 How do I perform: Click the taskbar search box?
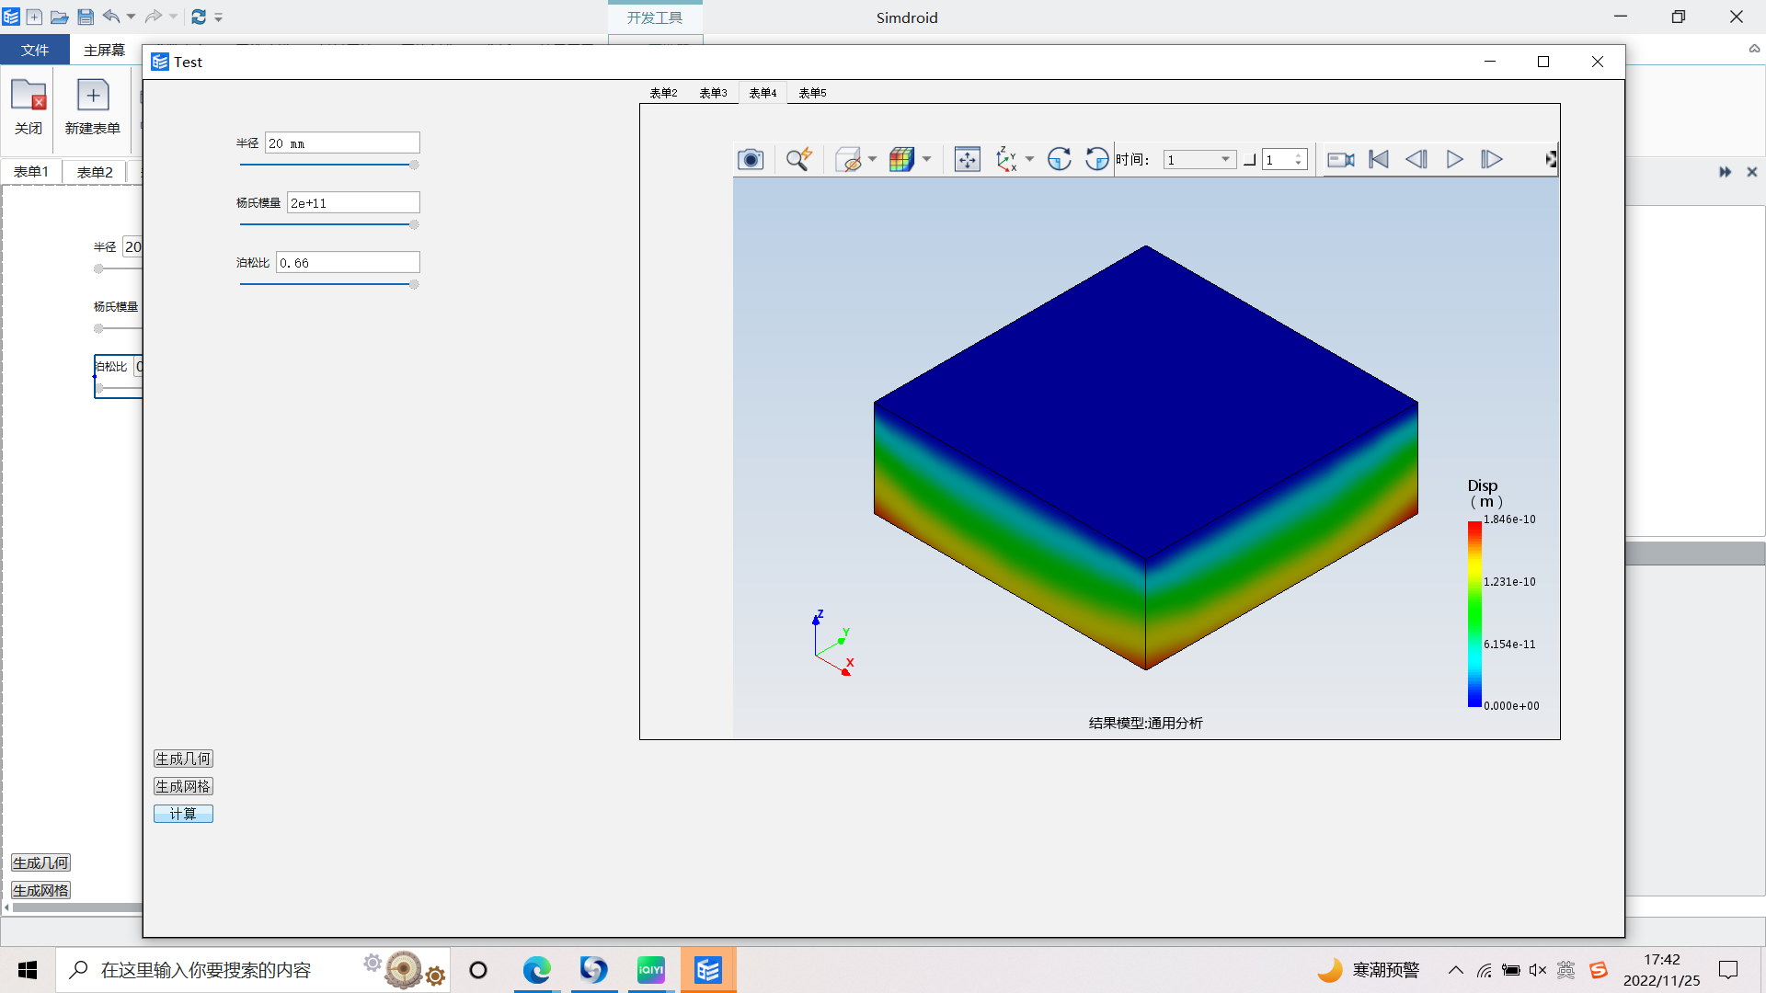(253, 970)
